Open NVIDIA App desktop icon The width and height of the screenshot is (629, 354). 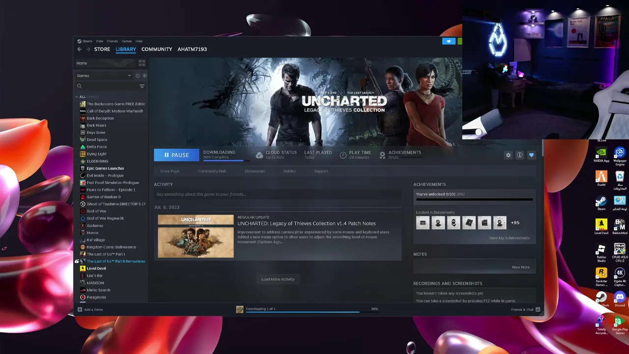(x=601, y=155)
